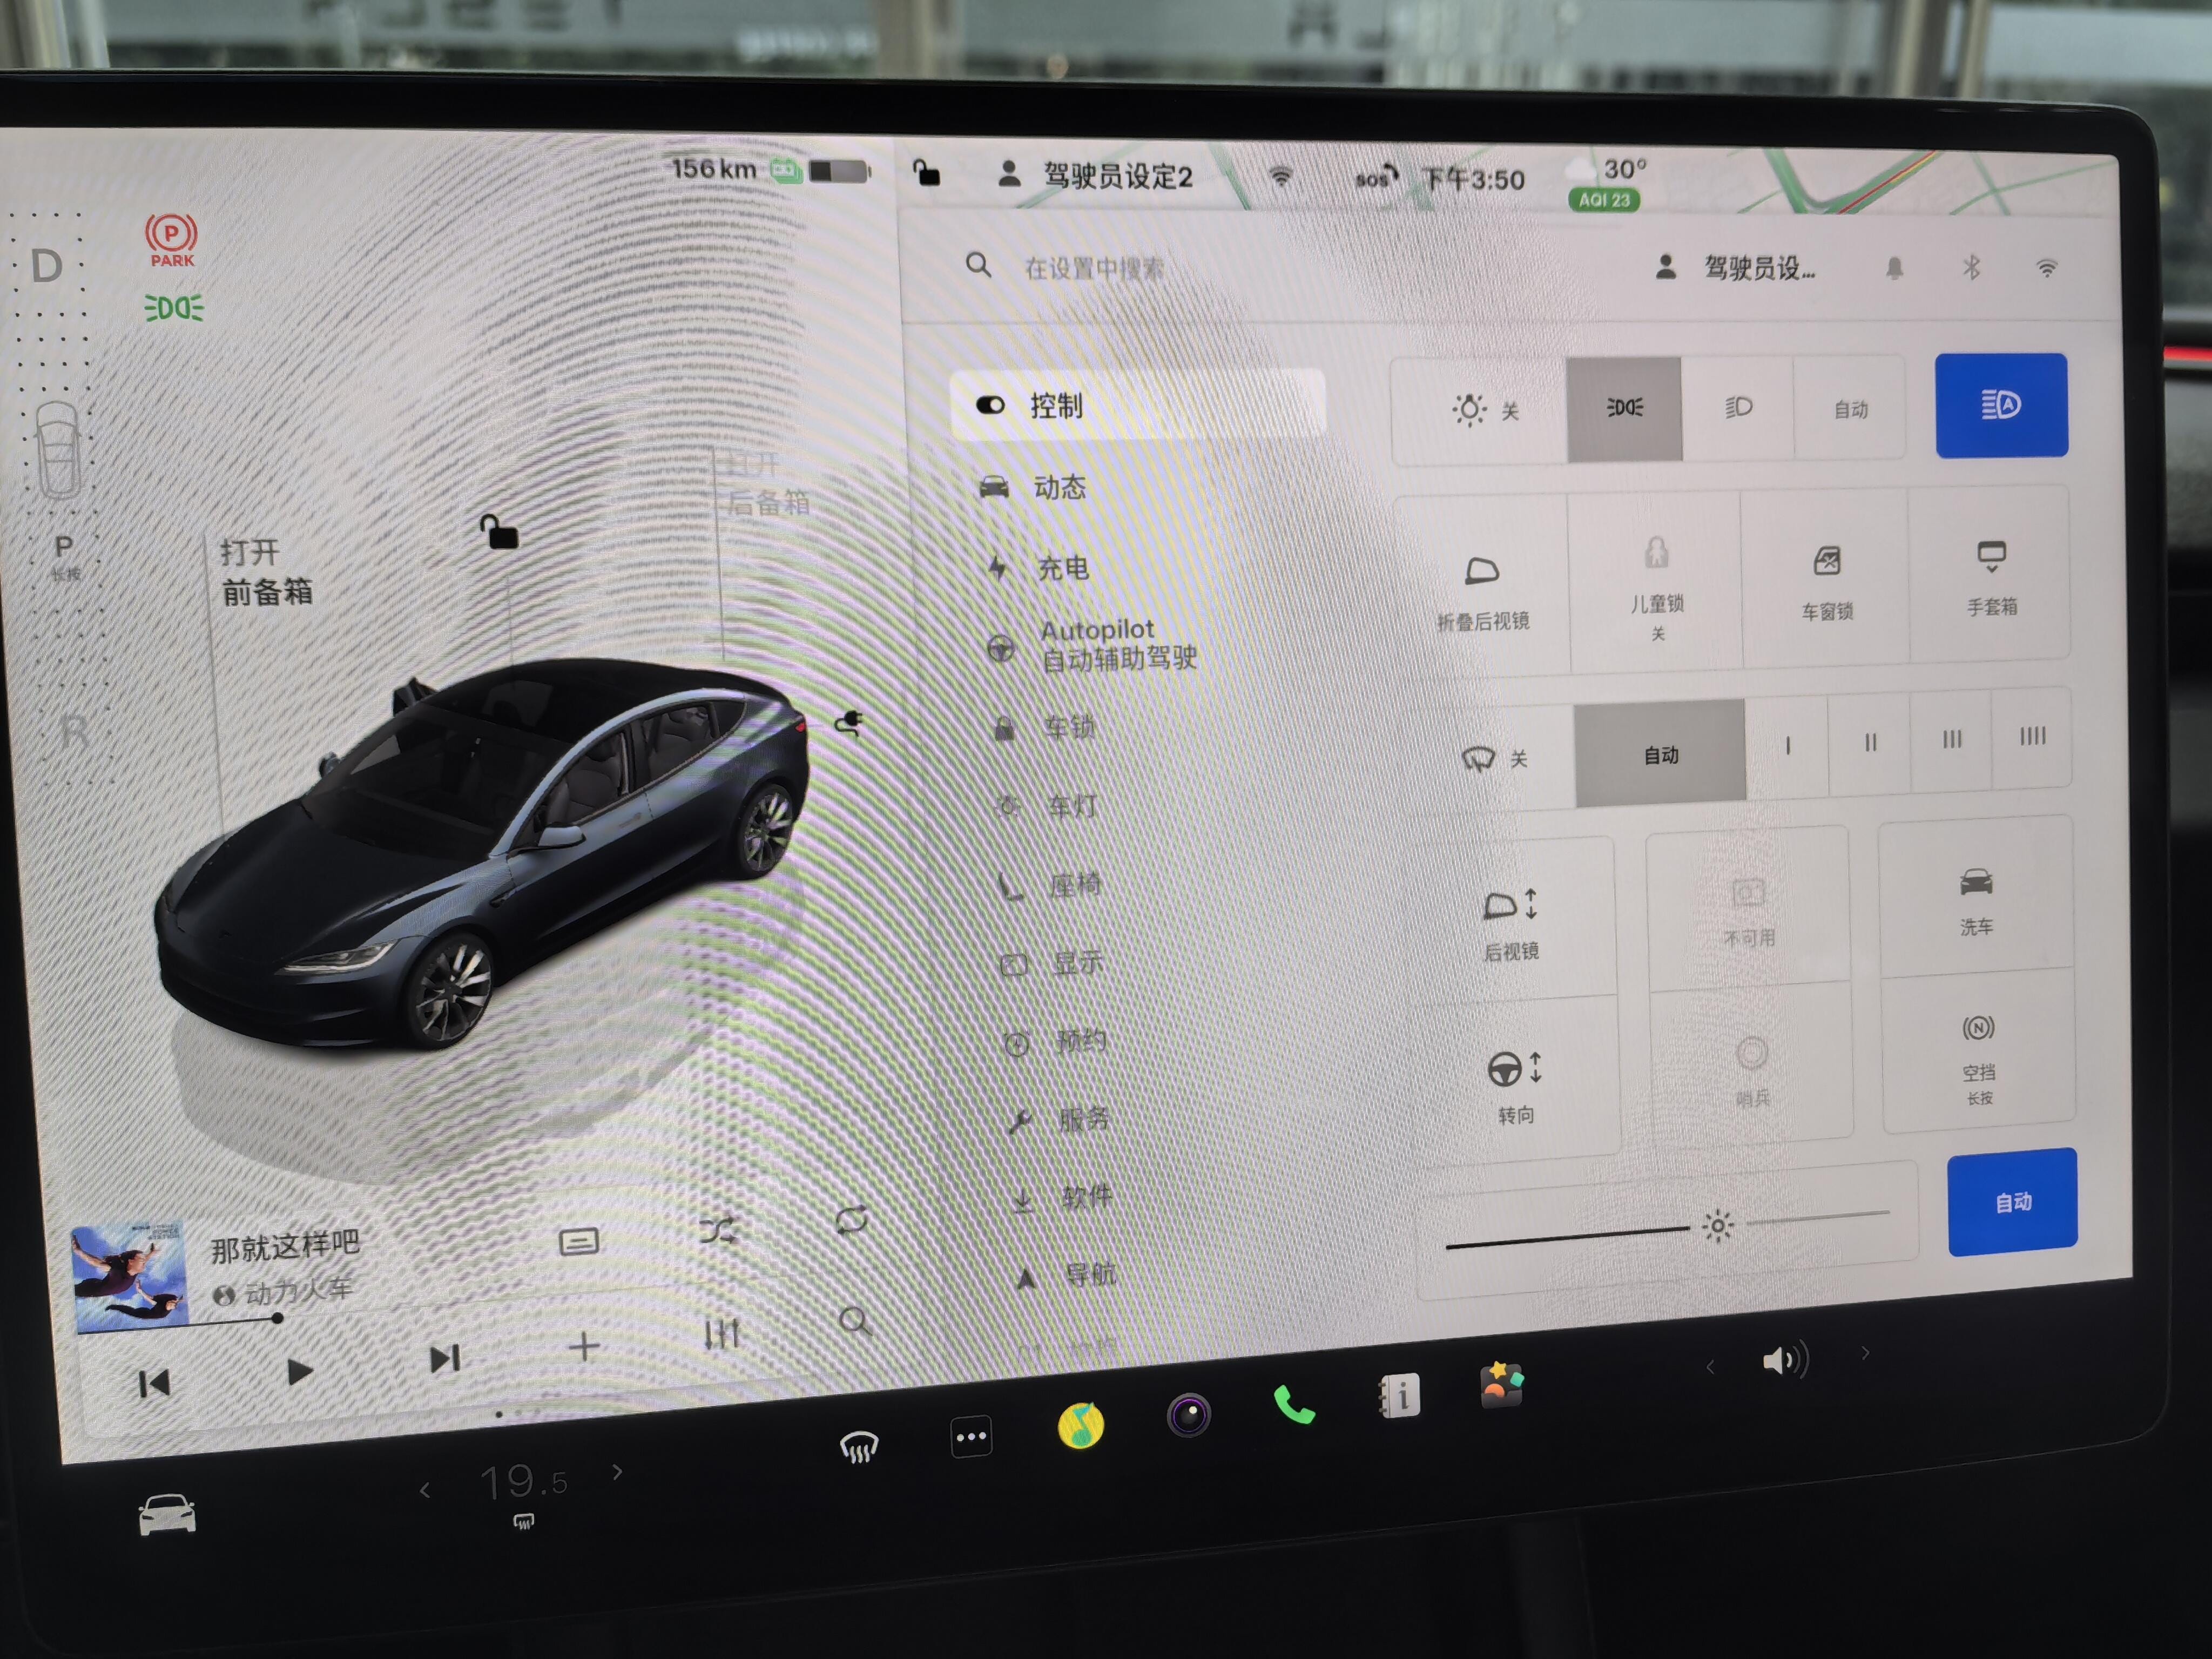This screenshot has height=1659, width=2212.
Task: Raise cabin temperature with right chevron
Action: click(x=617, y=1471)
